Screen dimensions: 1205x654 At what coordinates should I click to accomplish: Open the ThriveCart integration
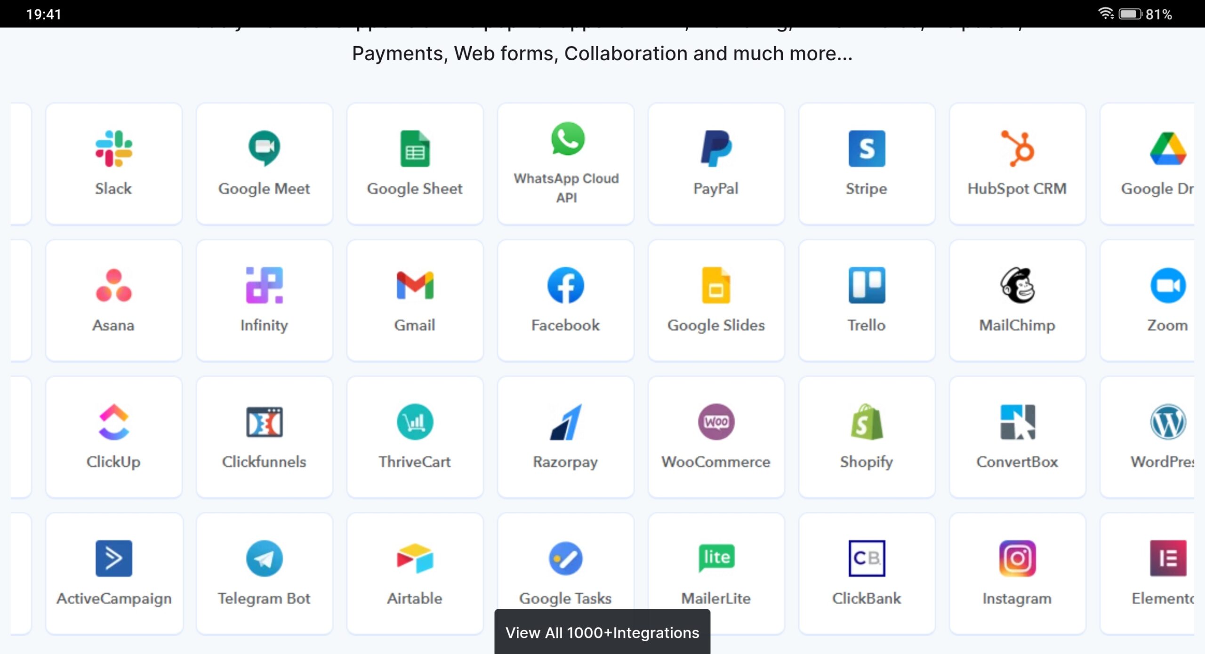415,437
